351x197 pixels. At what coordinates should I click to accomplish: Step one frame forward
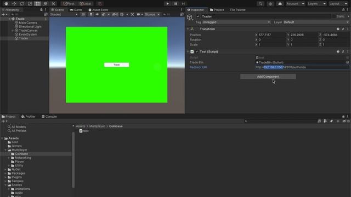183,4
